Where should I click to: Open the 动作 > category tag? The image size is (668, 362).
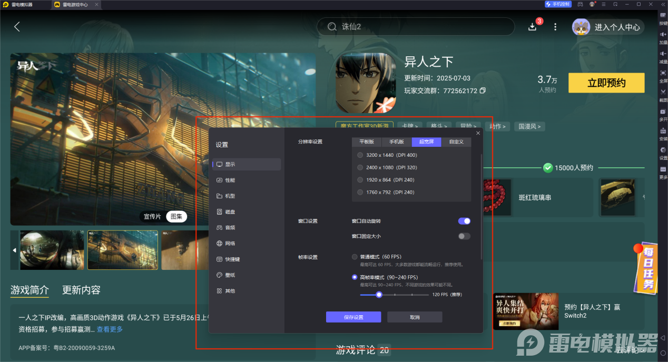pyautogui.click(x=497, y=126)
